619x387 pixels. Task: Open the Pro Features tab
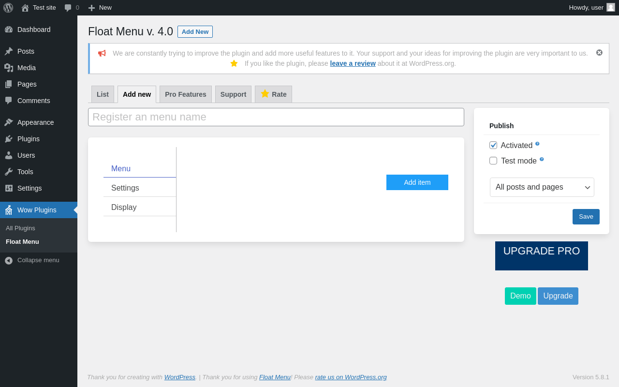tap(186, 94)
